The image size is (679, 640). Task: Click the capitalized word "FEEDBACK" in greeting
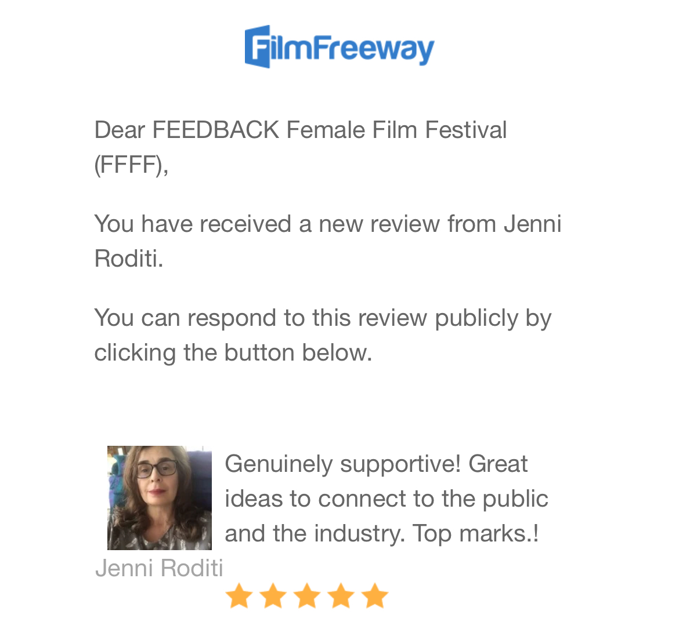click(216, 130)
